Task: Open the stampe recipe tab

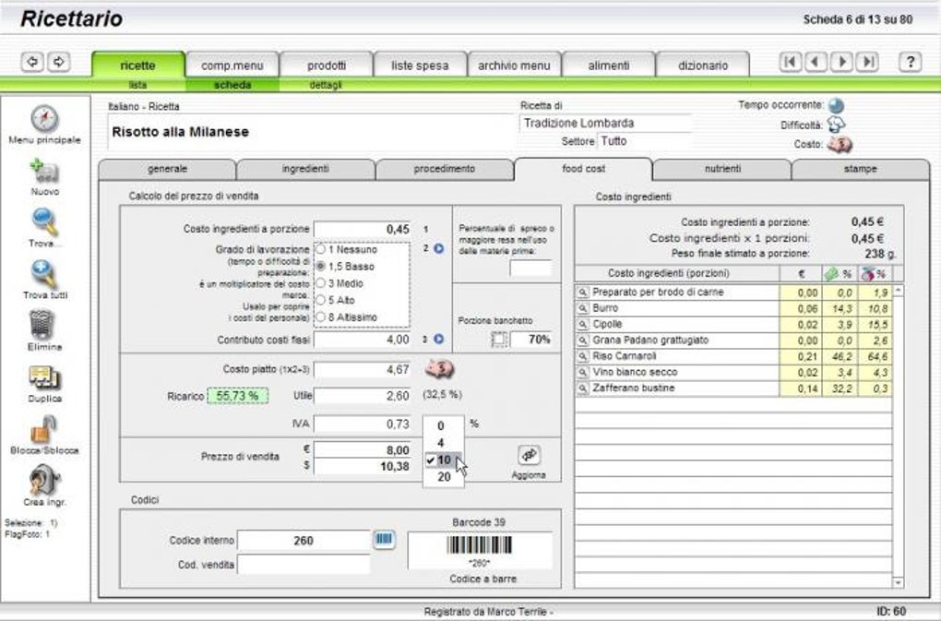Action: pos(860,169)
